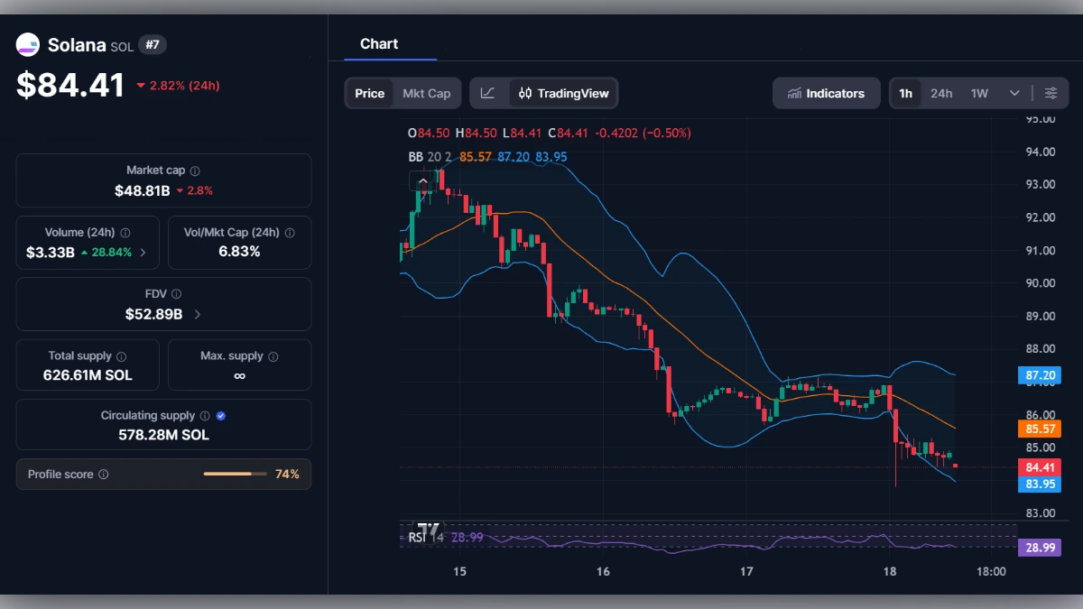This screenshot has height=609, width=1083.
Task: Click the 94.00 price axis label
Action: click(x=1041, y=152)
